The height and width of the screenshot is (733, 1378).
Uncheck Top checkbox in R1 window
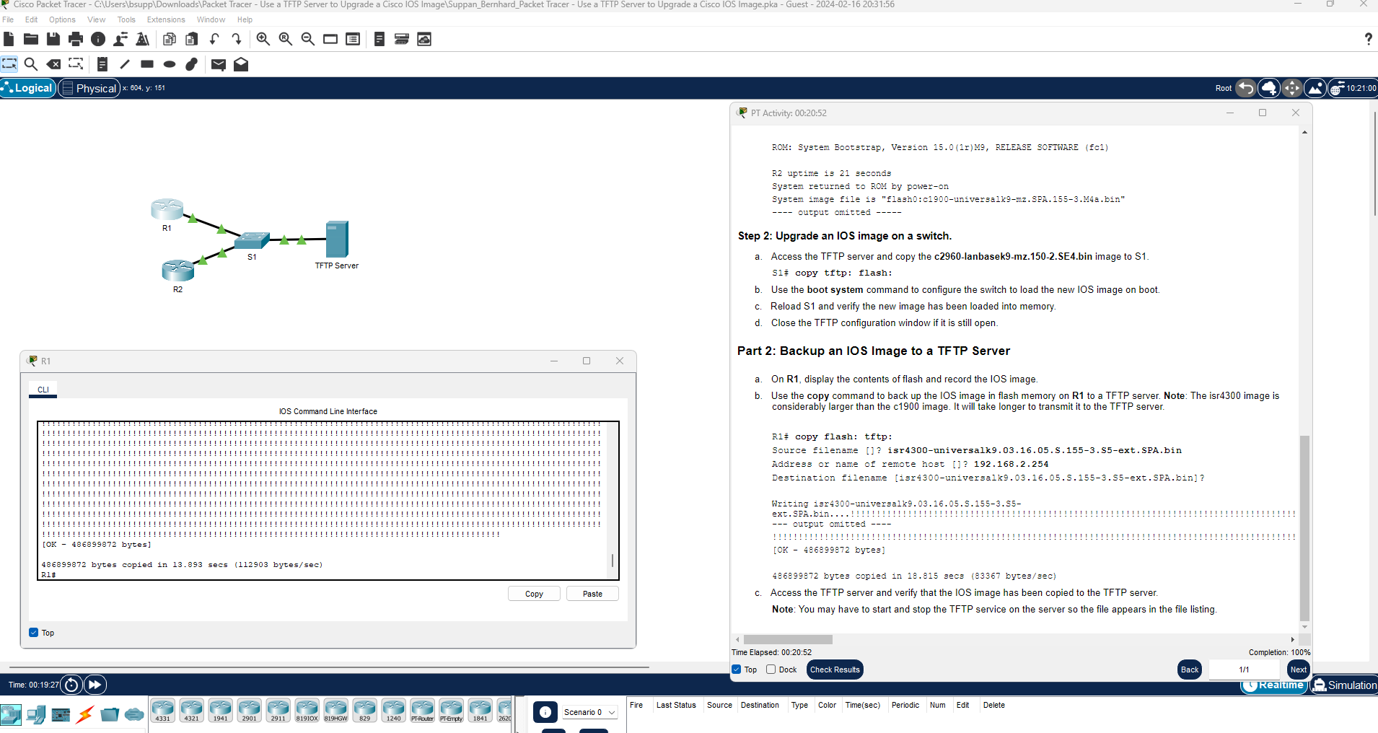point(34,633)
